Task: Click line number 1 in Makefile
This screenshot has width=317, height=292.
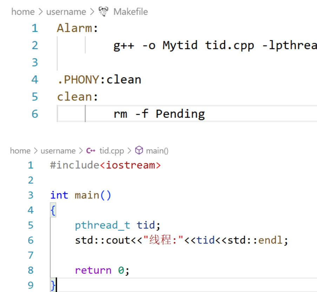Action: point(34,28)
